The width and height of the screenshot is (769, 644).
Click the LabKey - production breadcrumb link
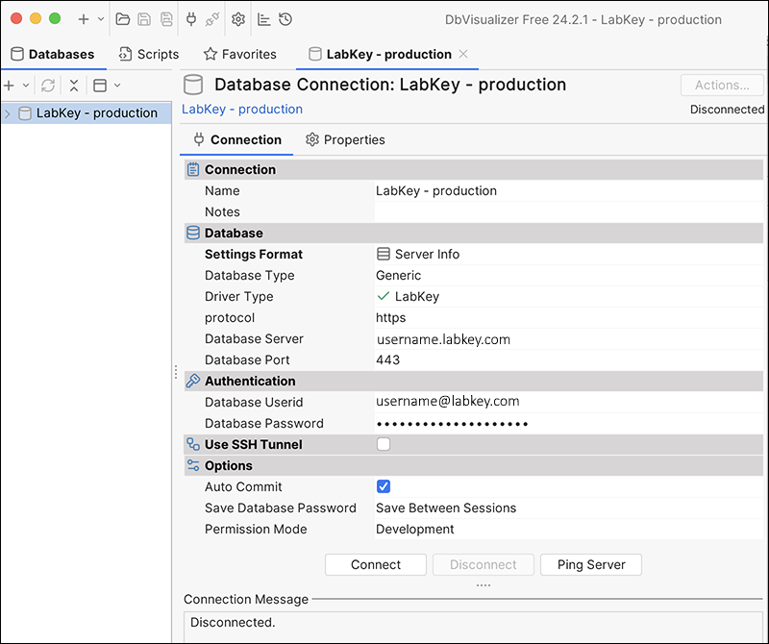pos(242,109)
